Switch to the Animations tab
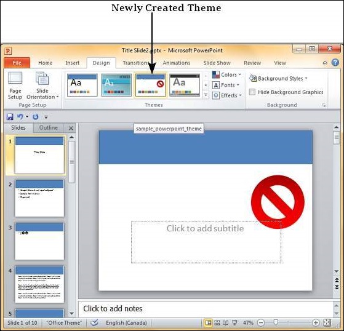 pyautogui.click(x=177, y=63)
